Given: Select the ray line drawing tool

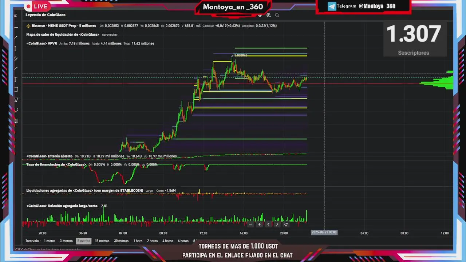Looking at the screenshot, I should coord(16,68).
